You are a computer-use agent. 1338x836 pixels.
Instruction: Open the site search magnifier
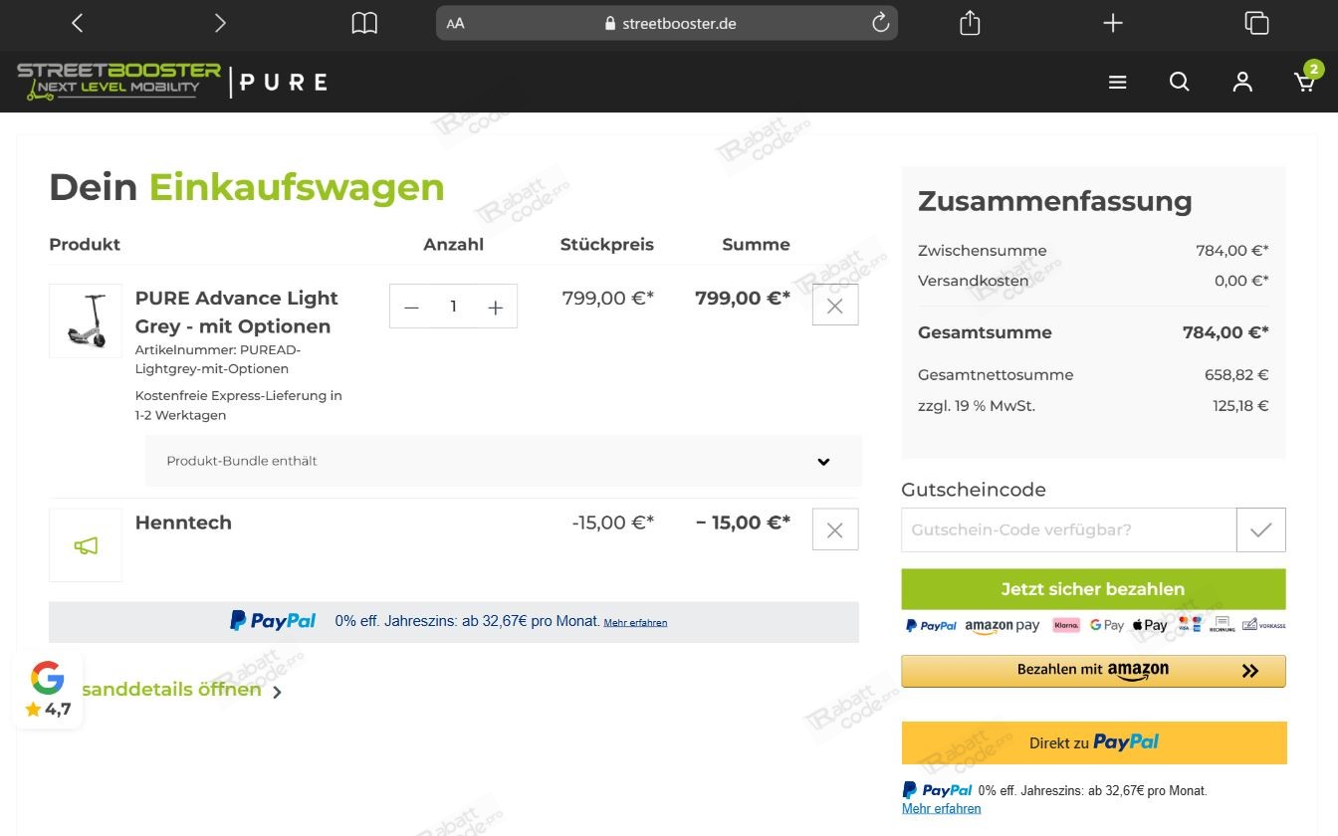click(1179, 82)
